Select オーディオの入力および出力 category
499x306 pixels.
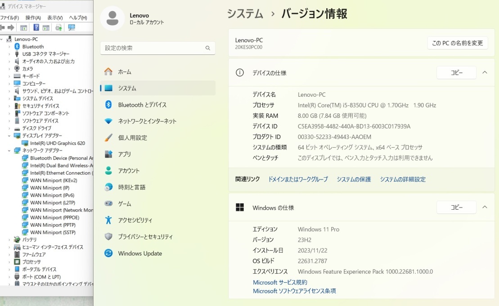49,61
